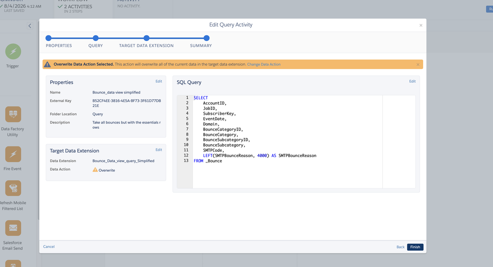Image resolution: width=493 pixels, height=267 pixels.
Task: Click the SMTPCode line in query
Action: click(213, 150)
